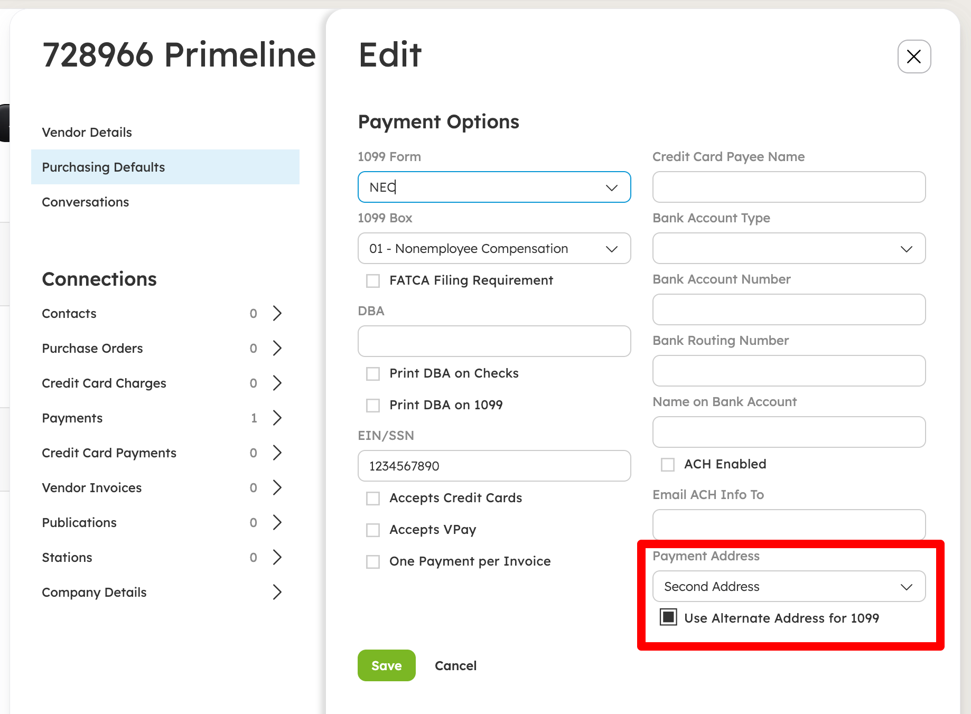Open the 1099 Box dropdown
Screen dimensions: 971x714
[x=494, y=248]
